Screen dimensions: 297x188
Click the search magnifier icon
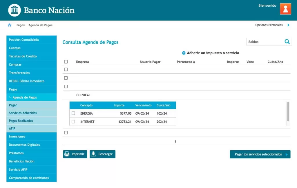[287, 41]
